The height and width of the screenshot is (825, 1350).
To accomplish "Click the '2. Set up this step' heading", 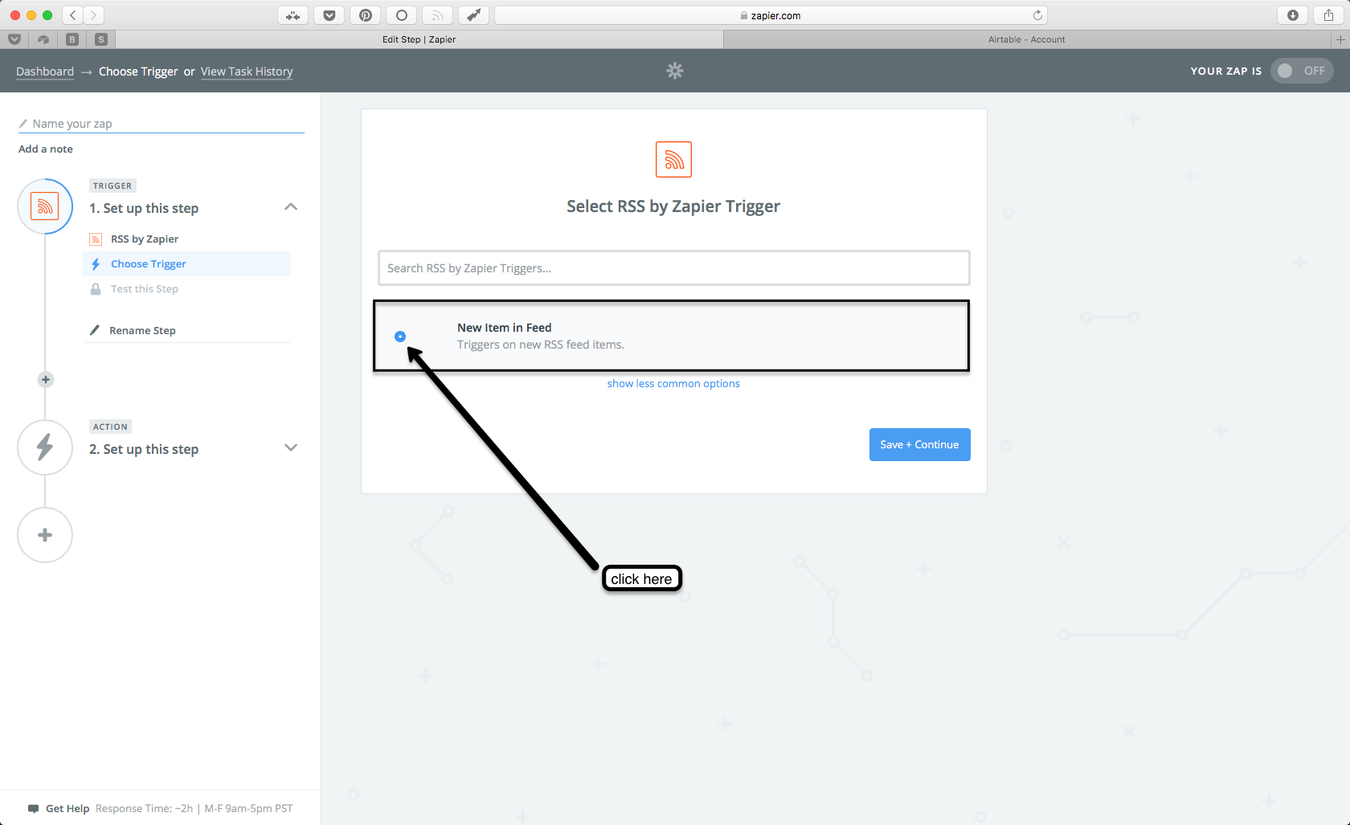I will pos(144,449).
